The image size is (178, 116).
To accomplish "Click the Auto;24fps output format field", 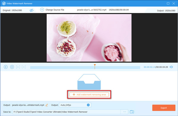I will pos(75,105).
